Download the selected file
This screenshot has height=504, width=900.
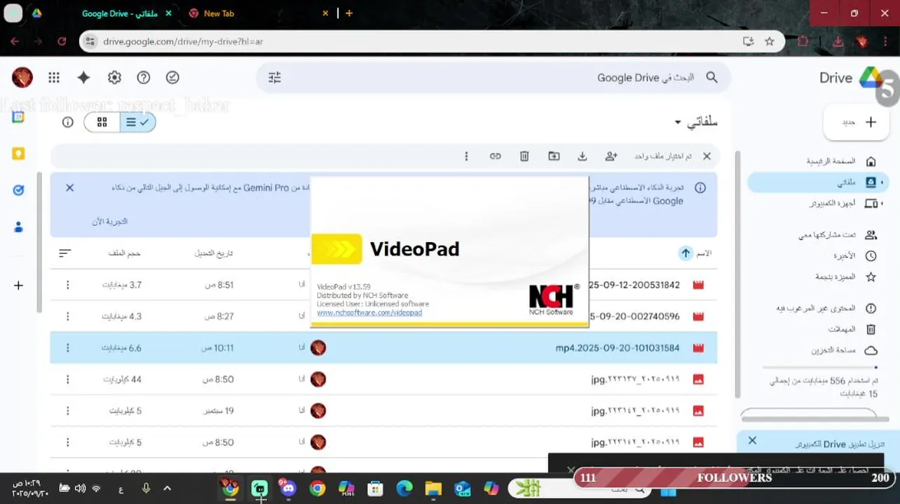pyautogui.click(x=582, y=156)
